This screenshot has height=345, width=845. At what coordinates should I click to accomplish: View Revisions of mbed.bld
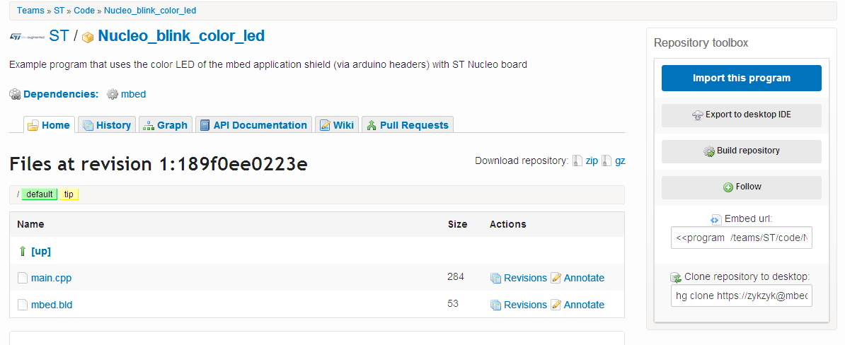click(525, 305)
